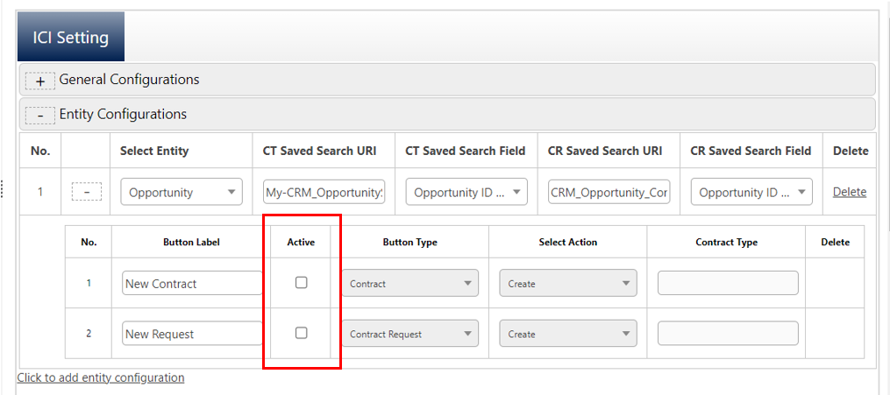The height and width of the screenshot is (395, 890).
Task: Click CT Saved Search URI text field
Action: coord(324,192)
